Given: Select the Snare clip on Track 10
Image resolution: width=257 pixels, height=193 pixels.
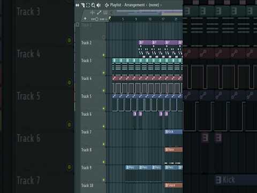Looking at the screenshot, I should (x=173, y=185).
